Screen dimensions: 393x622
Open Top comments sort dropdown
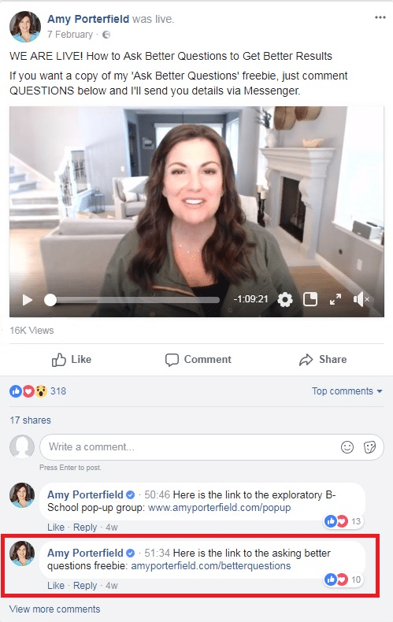tap(347, 391)
